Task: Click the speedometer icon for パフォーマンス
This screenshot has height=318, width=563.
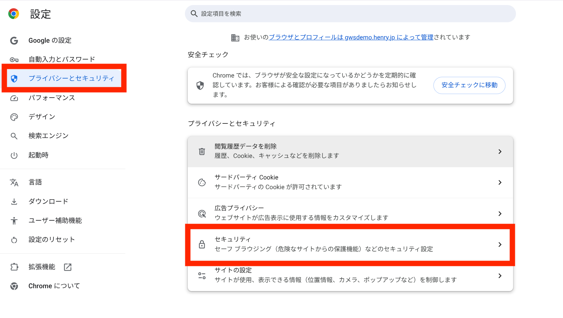Action: (14, 98)
